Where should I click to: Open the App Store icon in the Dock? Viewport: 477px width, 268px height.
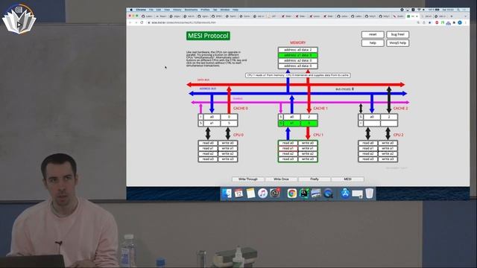tap(345, 194)
